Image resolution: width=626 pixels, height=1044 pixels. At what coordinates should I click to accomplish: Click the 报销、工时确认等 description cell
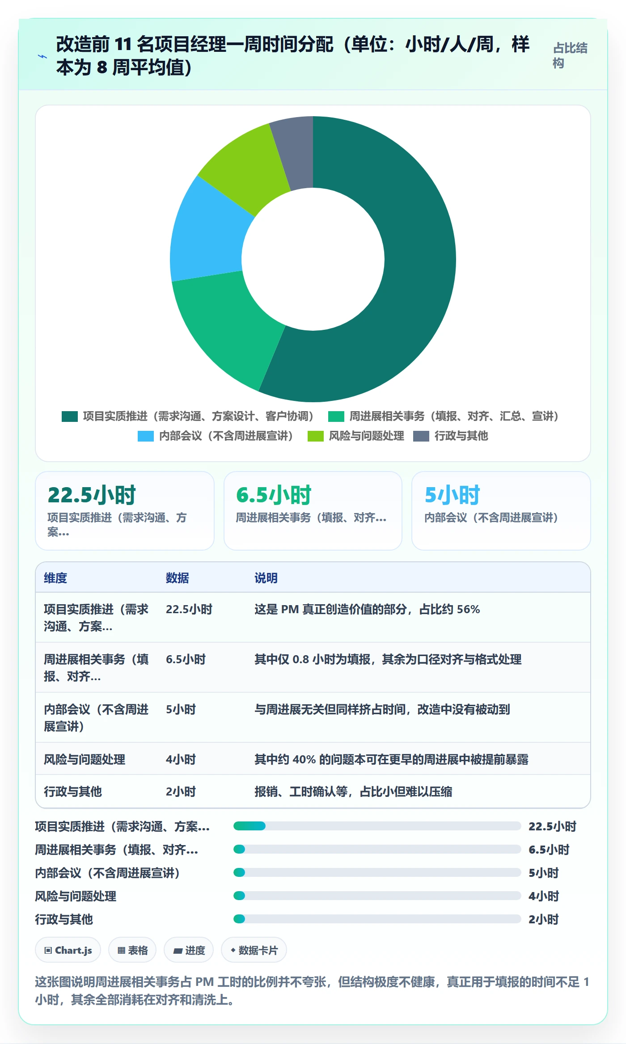[353, 791]
